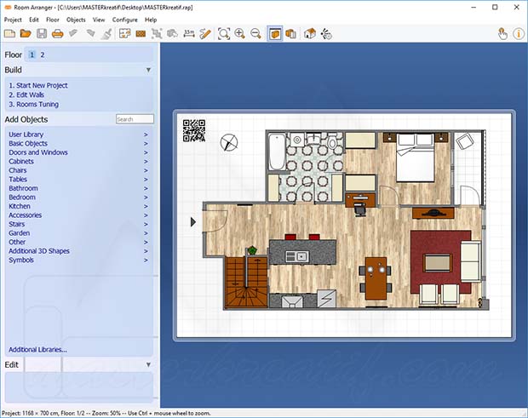Click the orange info icon
This screenshot has height=418, width=528.
coord(519,34)
